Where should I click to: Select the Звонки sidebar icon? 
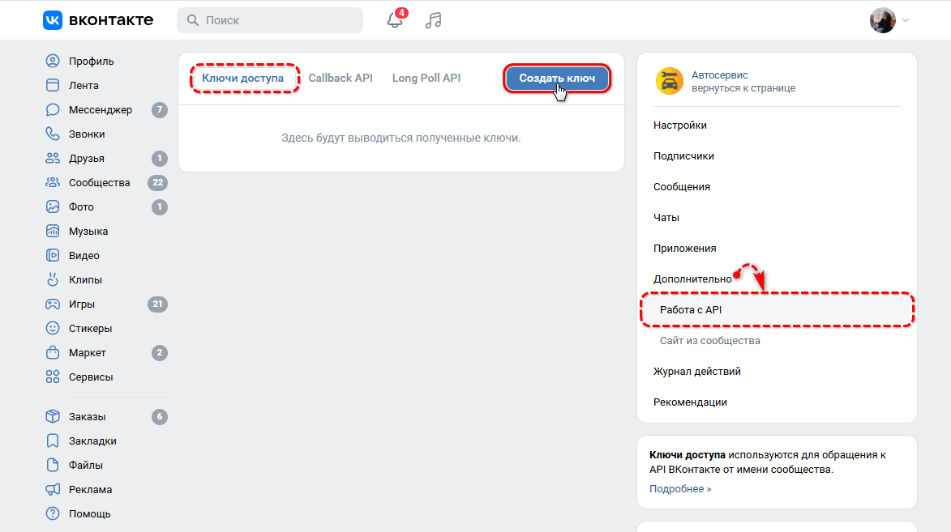click(x=53, y=134)
